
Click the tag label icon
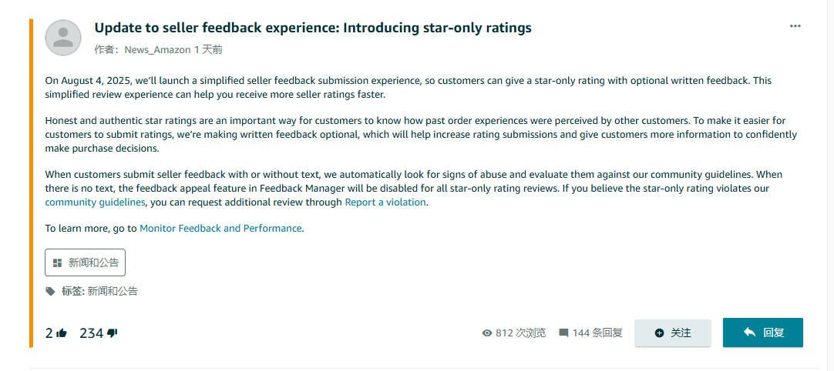[51, 291]
